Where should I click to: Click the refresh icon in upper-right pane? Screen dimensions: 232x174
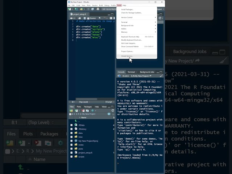click(x=160, y=18)
